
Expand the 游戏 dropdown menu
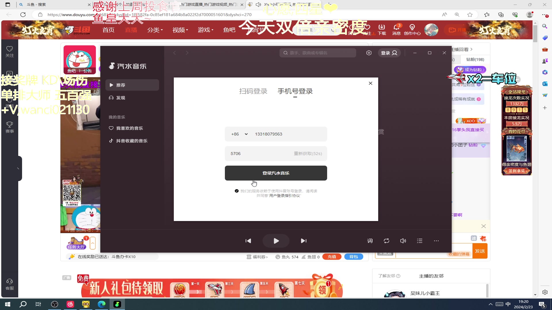coord(206,30)
